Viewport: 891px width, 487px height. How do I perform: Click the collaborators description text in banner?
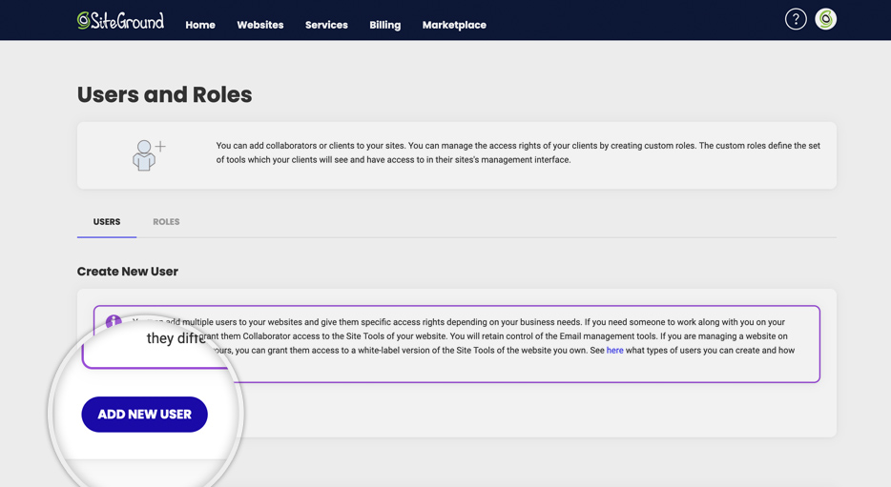(517, 152)
